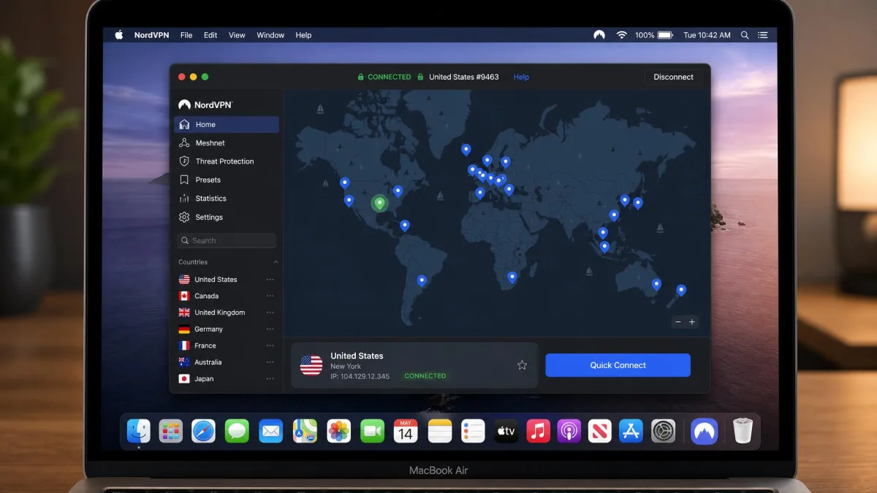Select Germany in Countries list
Viewport: 877px width, 493px height.
227,329
